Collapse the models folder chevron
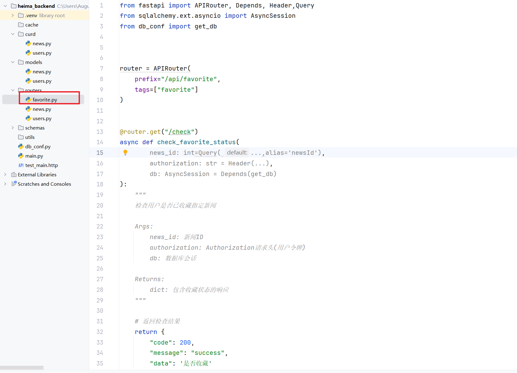The width and height of the screenshot is (517, 373). pos(13,62)
